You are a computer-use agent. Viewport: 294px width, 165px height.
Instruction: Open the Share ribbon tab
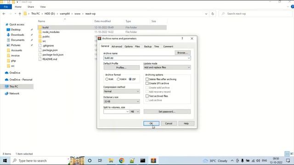31,7
